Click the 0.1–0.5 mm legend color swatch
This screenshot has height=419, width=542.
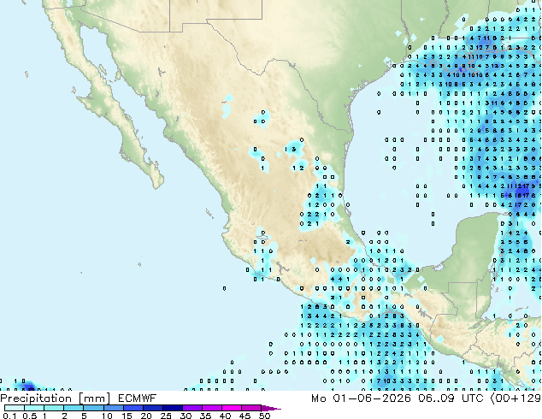coord(15,408)
